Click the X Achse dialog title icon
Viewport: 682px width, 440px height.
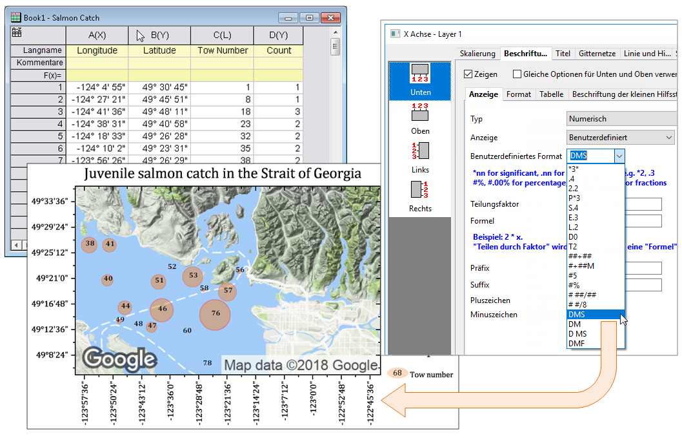[395, 34]
